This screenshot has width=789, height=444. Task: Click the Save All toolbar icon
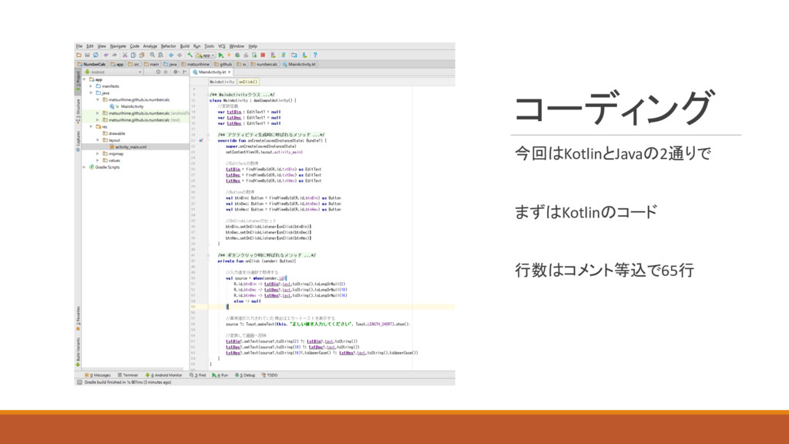tap(87, 55)
